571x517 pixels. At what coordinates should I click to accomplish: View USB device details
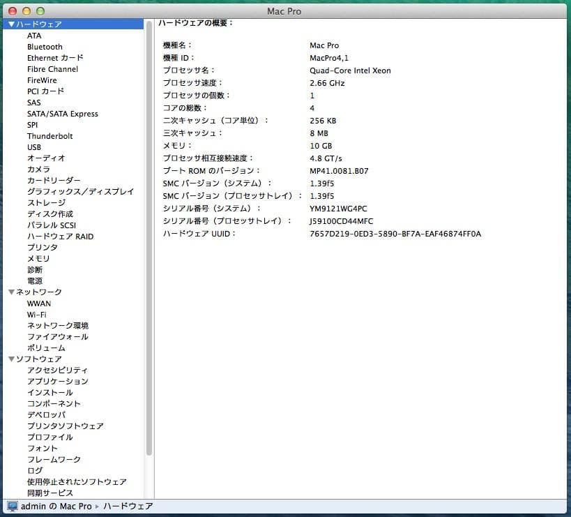(34, 147)
